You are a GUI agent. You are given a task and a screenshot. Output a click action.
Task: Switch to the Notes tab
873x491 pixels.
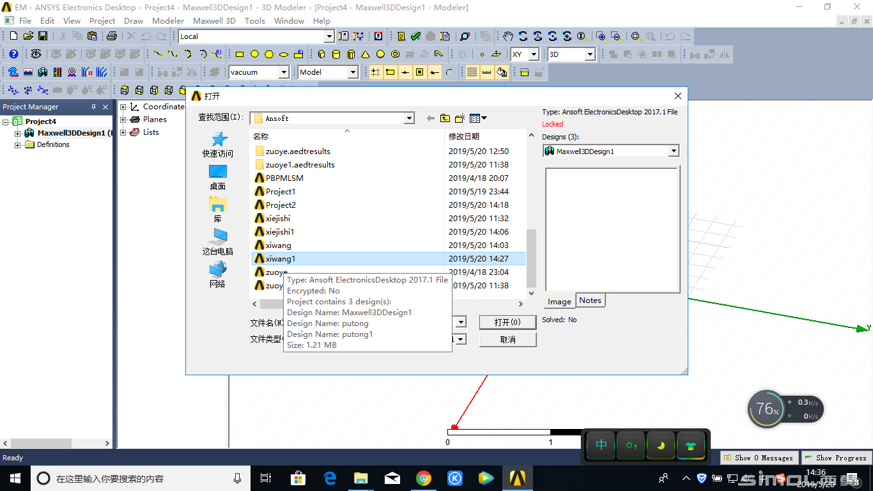590,300
